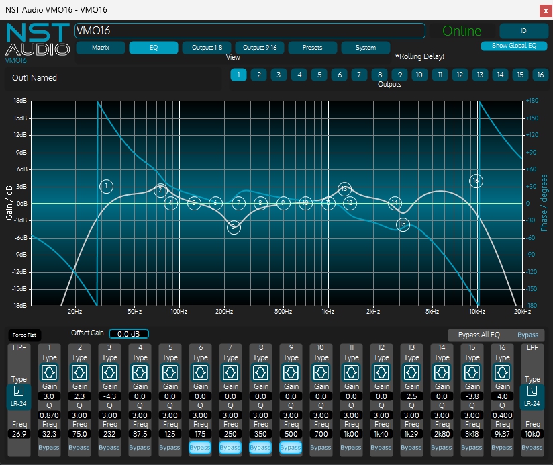Edit band 16 Q value 0.400
Image resolution: width=553 pixels, height=465 pixels.
(x=502, y=415)
